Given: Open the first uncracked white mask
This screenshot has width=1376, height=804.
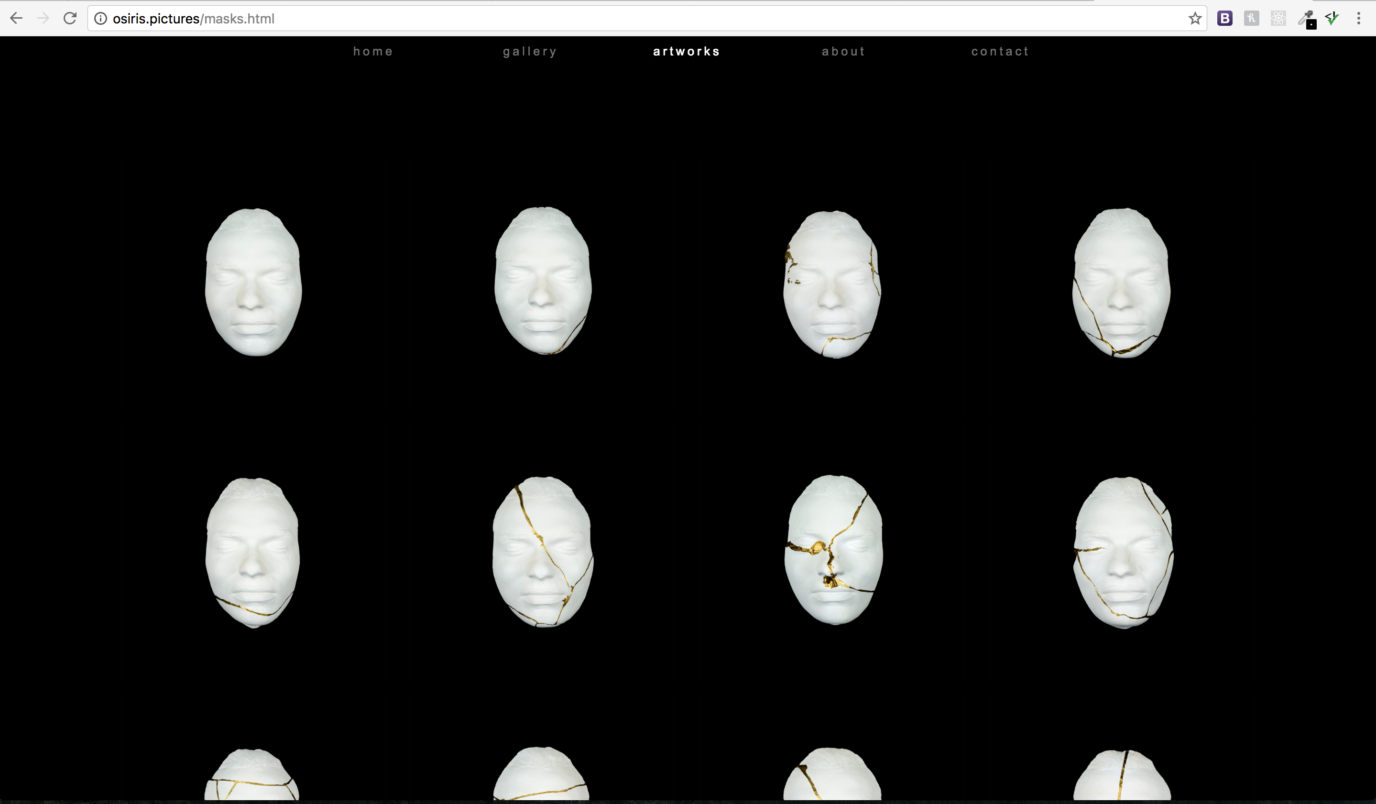Looking at the screenshot, I should coord(253,282).
